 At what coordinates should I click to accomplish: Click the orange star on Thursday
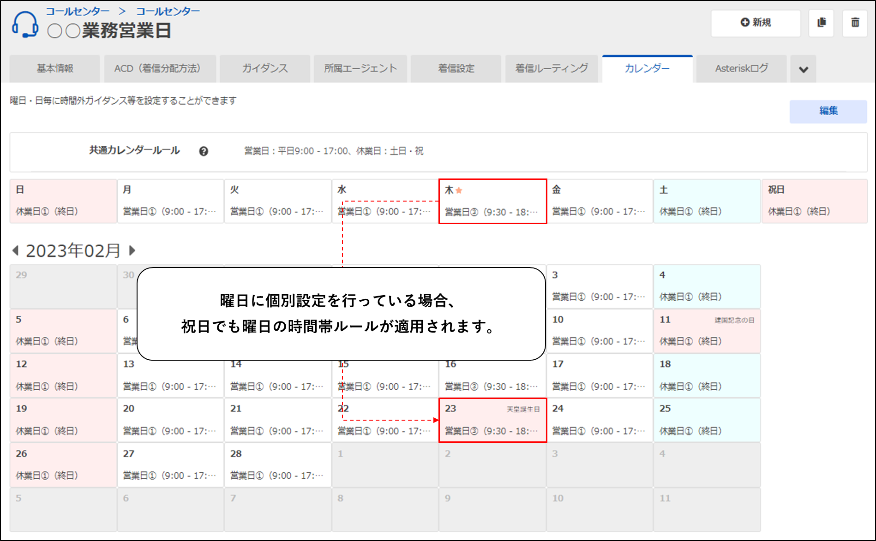point(459,190)
